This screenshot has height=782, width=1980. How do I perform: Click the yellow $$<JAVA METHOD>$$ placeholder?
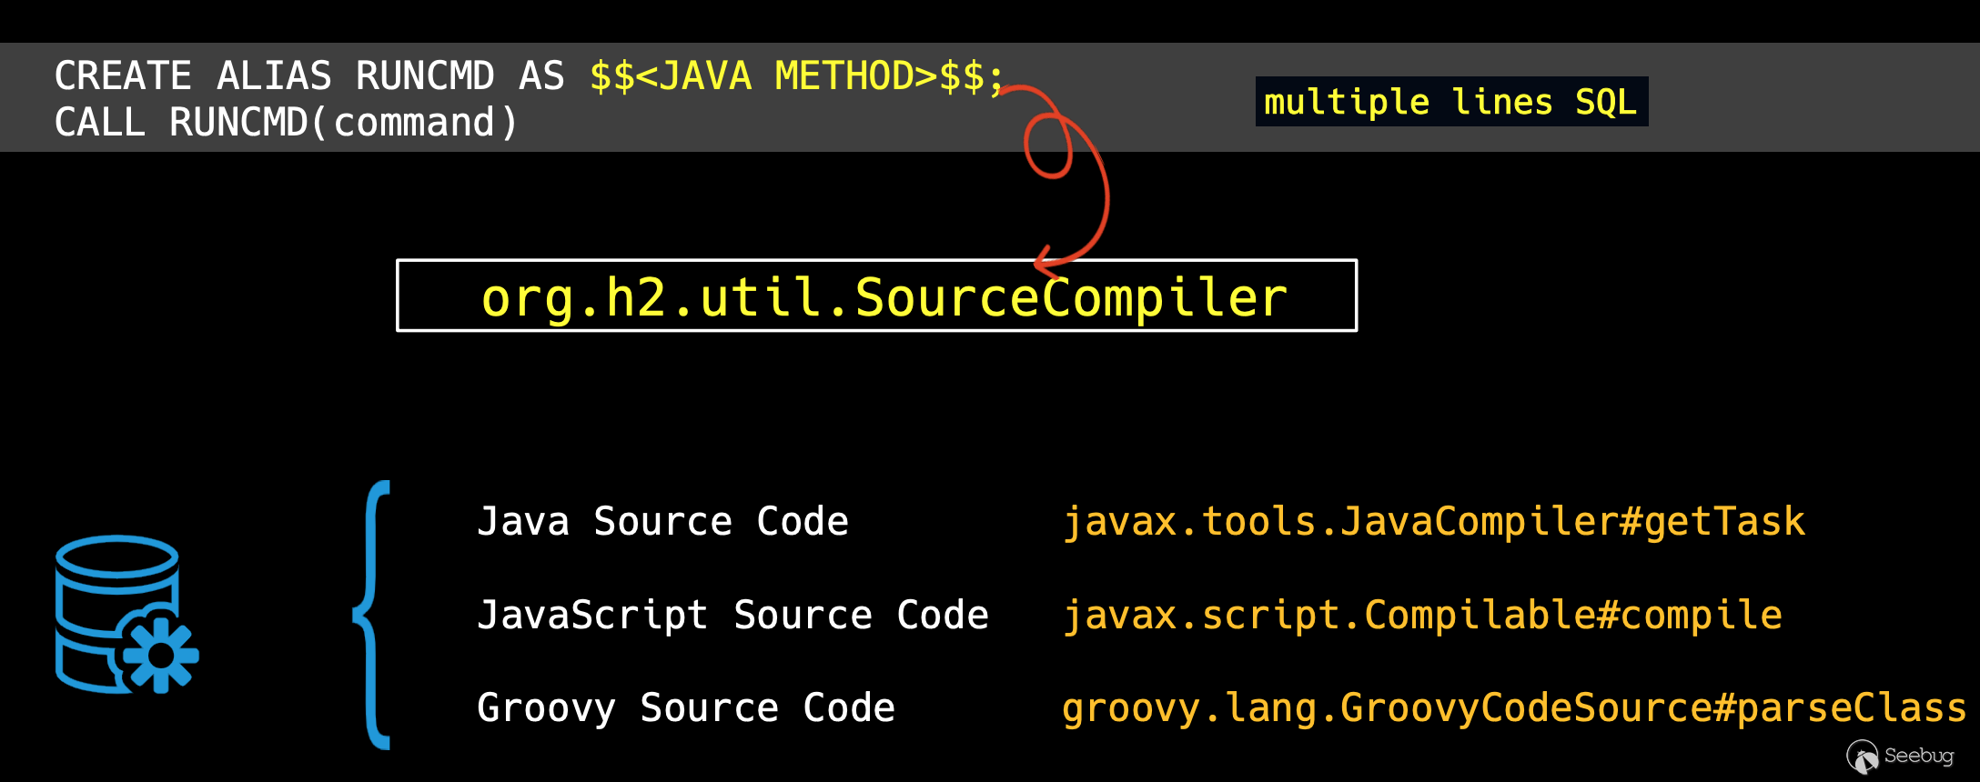click(x=795, y=75)
